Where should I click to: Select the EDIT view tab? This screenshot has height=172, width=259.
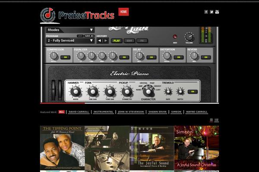[129, 41]
